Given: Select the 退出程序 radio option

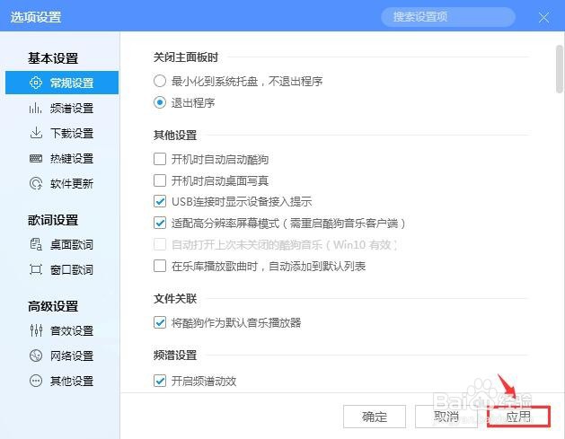Looking at the screenshot, I should 160,102.
